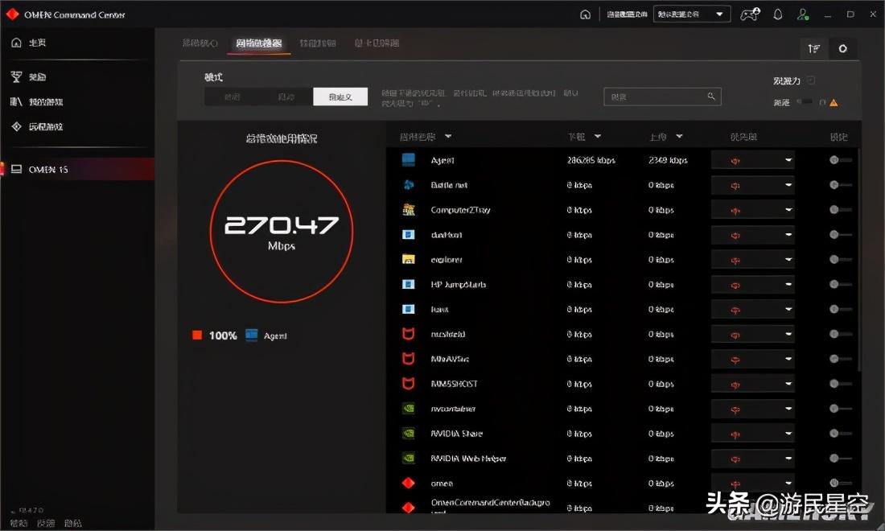Open the dropdown in the top title bar
The image size is (885, 531).
pyautogui.click(x=692, y=14)
